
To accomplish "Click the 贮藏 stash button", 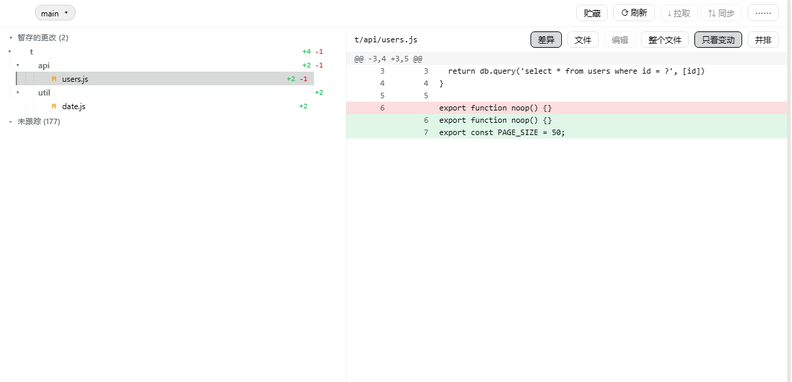I will tap(592, 13).
